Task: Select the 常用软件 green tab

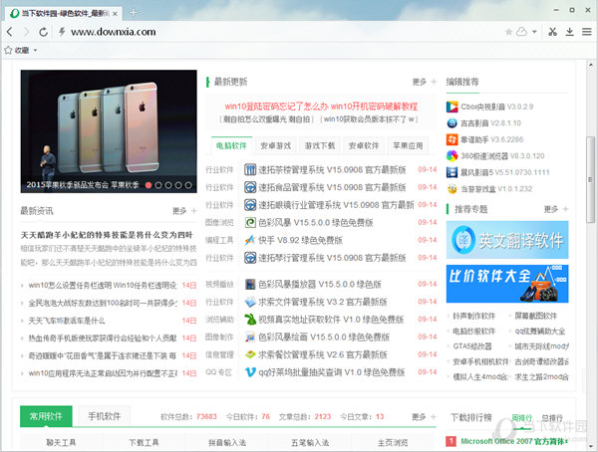Action: point(46,416)
